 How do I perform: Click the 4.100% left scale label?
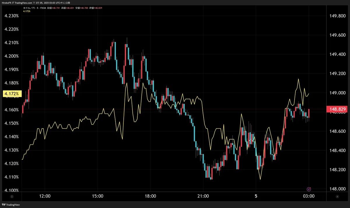pyautogui.click(x=12, y=190)
